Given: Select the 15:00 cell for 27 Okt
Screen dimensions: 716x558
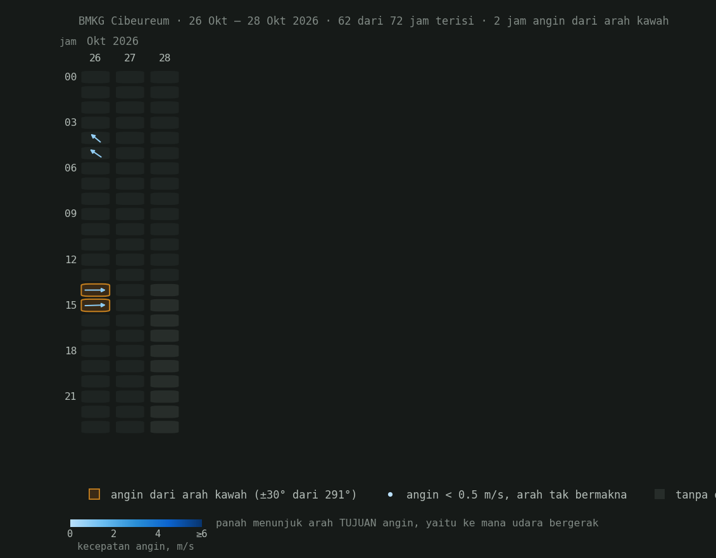Looking at the screenshot, I should 130,305.
